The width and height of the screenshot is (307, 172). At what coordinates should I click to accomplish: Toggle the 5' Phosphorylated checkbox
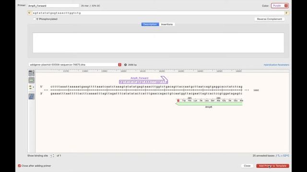[35, 19]
